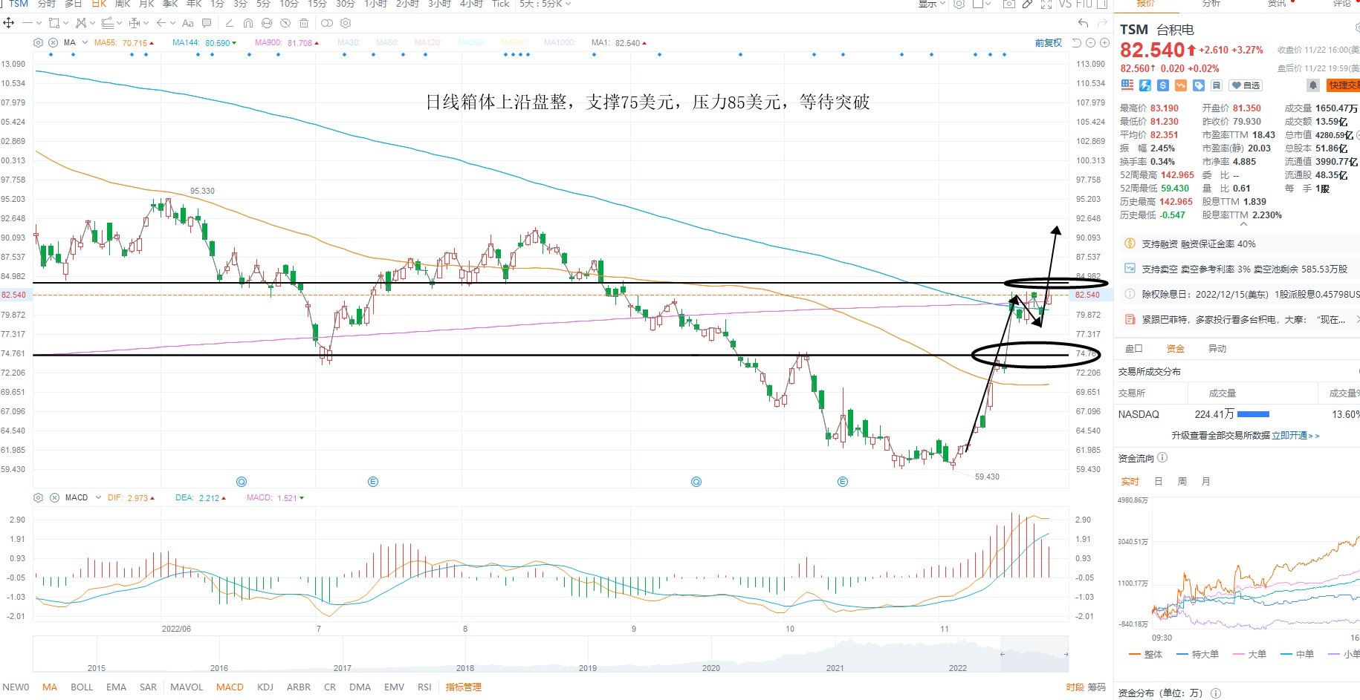Click the 前复权 adjustment button
The image size is (1360, 700).
(1049, 43)
